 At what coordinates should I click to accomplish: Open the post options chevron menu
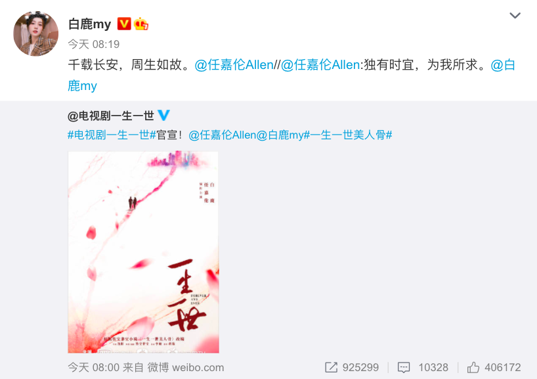pyautogui.click(x=515, y=15)
